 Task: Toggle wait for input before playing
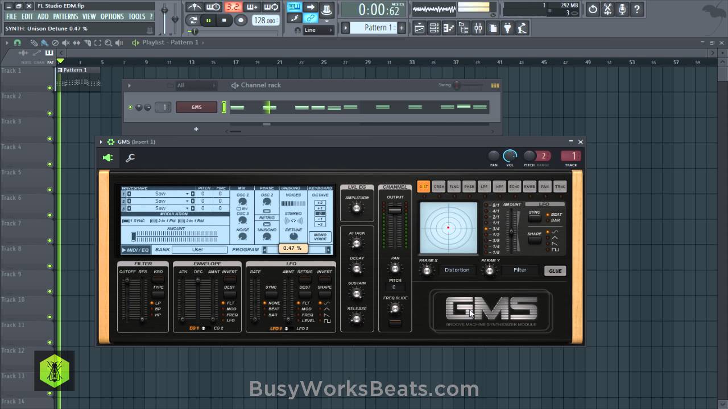point(213,7)
